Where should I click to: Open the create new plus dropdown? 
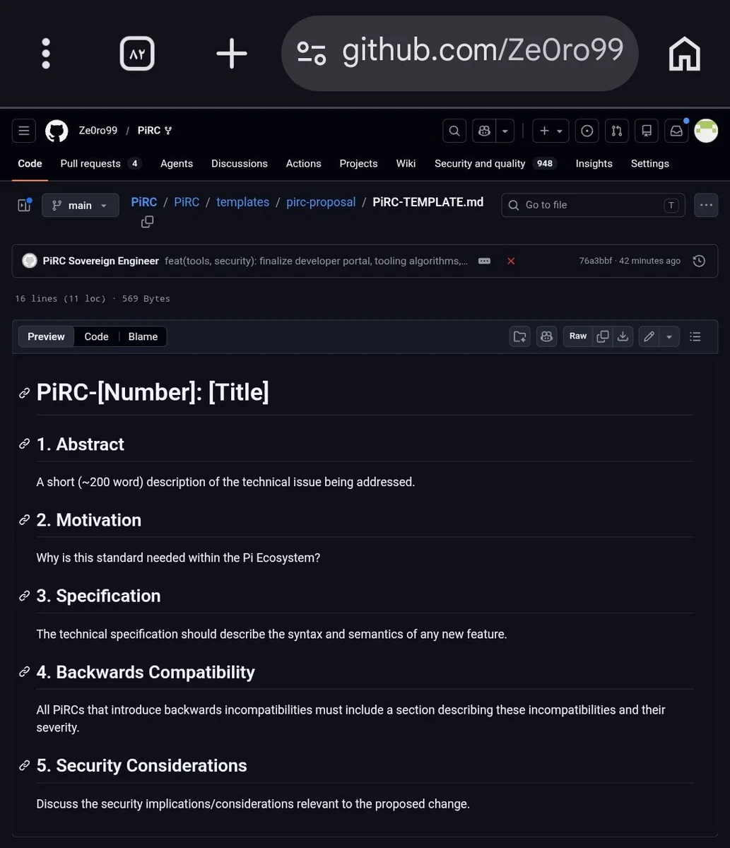(551, 131)
